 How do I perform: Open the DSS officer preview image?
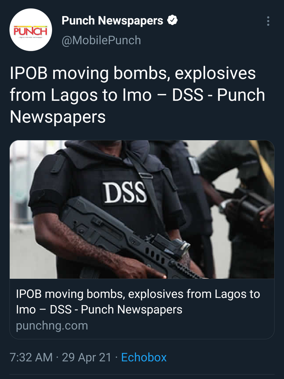tap(142, 209)
